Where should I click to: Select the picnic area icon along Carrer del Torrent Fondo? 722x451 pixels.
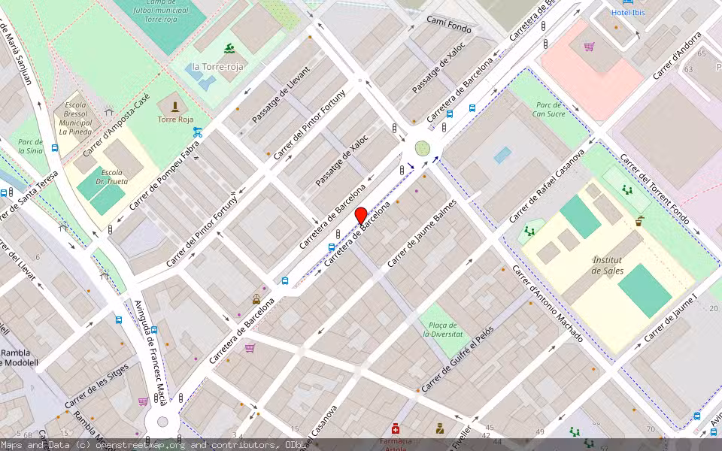click(x=627, y=188)
